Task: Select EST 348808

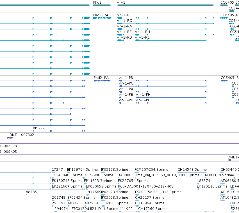Action: pyautogui.click(x=125, y=175)
